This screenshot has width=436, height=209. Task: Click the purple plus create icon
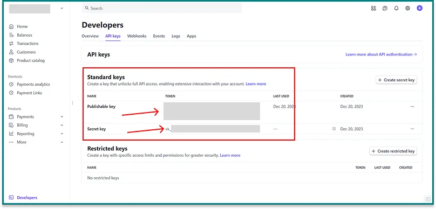[419, 8]
